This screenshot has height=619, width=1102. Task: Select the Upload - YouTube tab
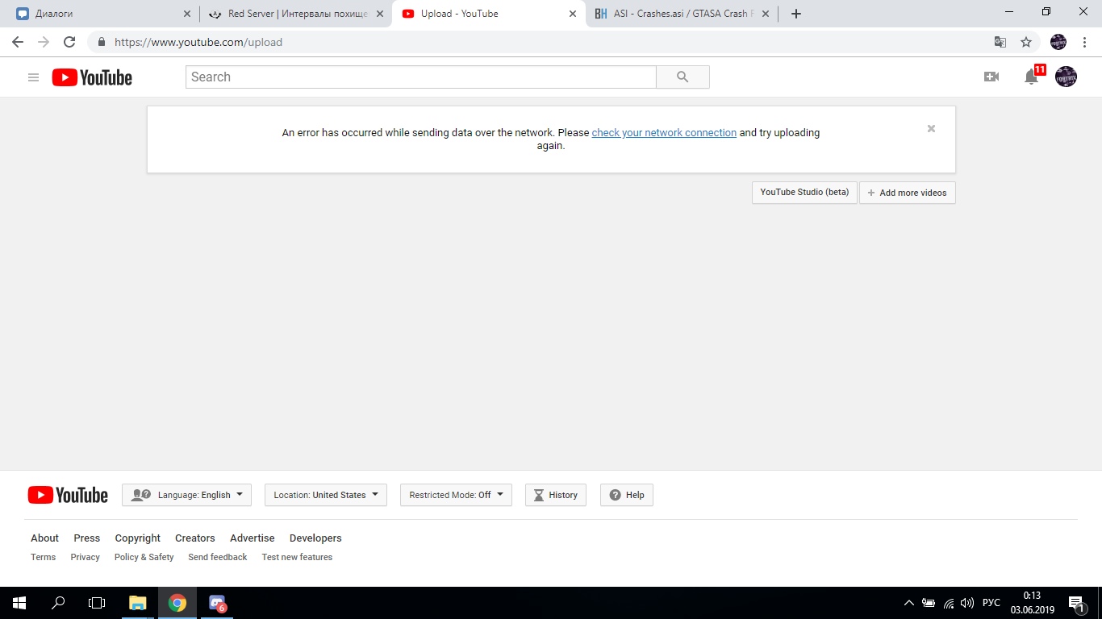coord(488,14)
